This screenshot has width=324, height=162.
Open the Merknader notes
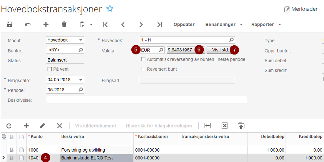[x=301, y=9]
